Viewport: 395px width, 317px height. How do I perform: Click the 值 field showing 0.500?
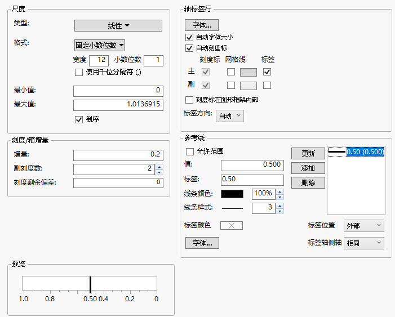252,166
